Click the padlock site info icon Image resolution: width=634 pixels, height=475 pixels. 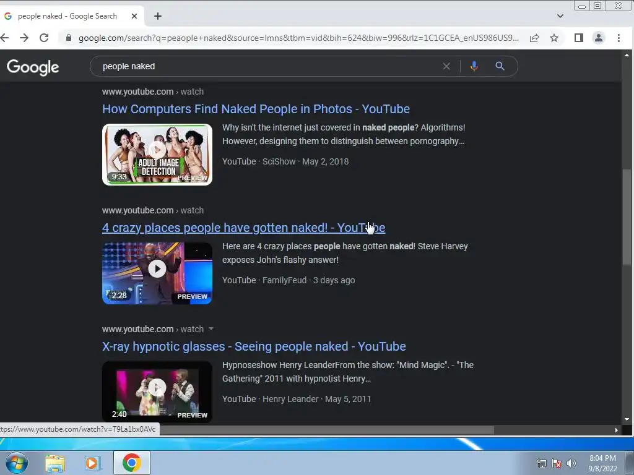(69, 38)
